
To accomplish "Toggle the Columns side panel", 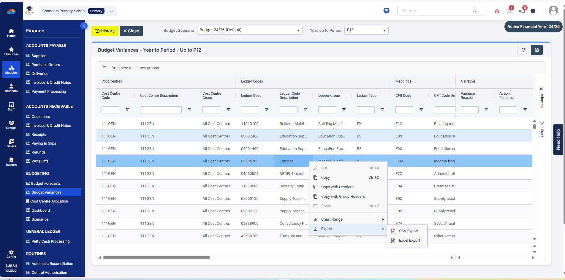I will [542, 97].
